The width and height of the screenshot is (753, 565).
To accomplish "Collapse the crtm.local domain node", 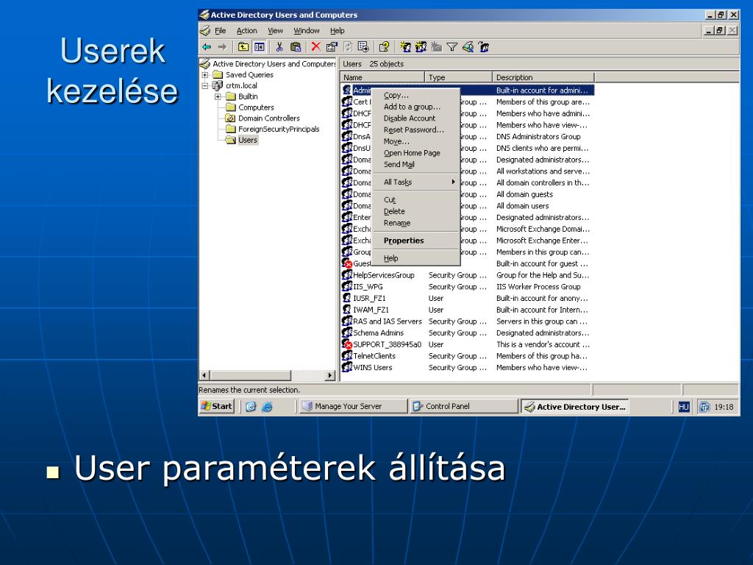I will click(205, 85).
